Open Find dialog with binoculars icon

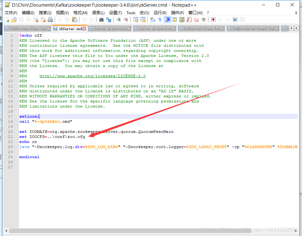(101, 20)
